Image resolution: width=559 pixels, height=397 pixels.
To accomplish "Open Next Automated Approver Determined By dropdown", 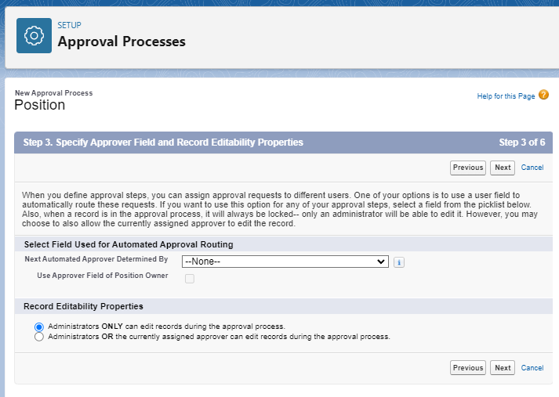I will 285,262.
